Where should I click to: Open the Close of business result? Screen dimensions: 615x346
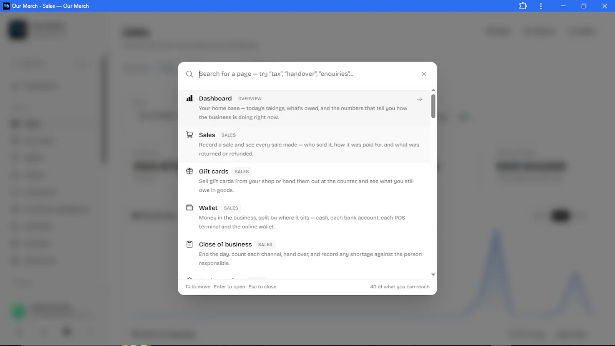point(304,254)
